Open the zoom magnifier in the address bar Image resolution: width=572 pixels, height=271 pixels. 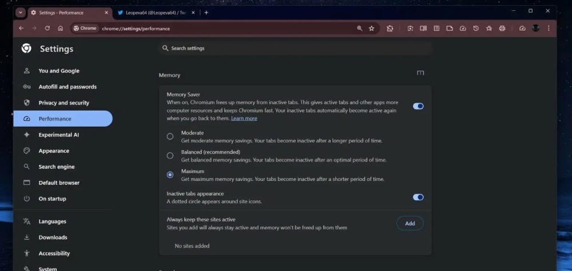tap(360, 28)
